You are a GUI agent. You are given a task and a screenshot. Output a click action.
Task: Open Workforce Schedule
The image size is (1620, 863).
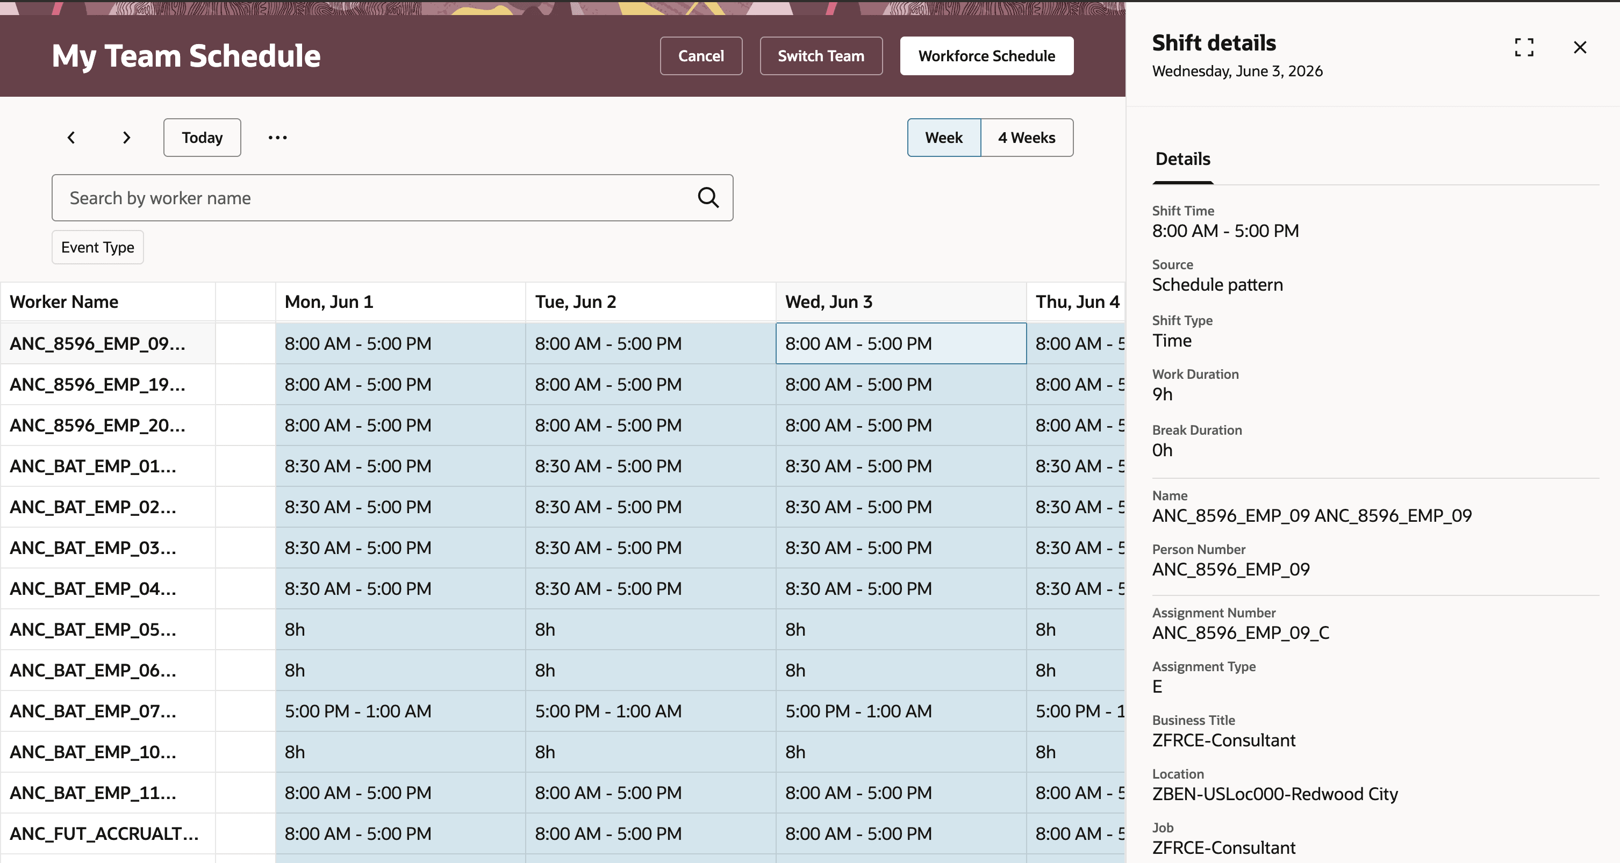tap(986, 56)
